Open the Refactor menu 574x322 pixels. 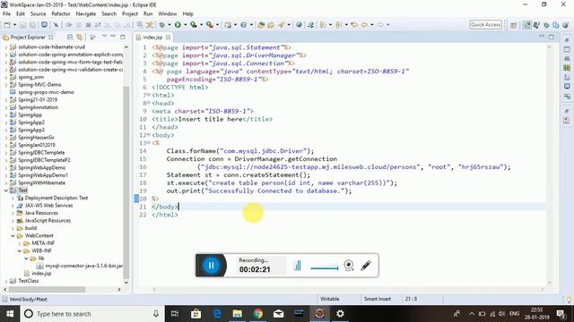point(61,13)
